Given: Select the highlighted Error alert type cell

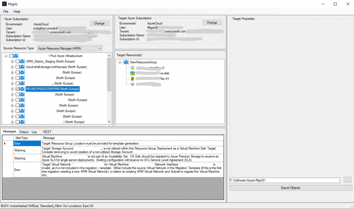Looking at the screenshot, I should click(27, 143).
